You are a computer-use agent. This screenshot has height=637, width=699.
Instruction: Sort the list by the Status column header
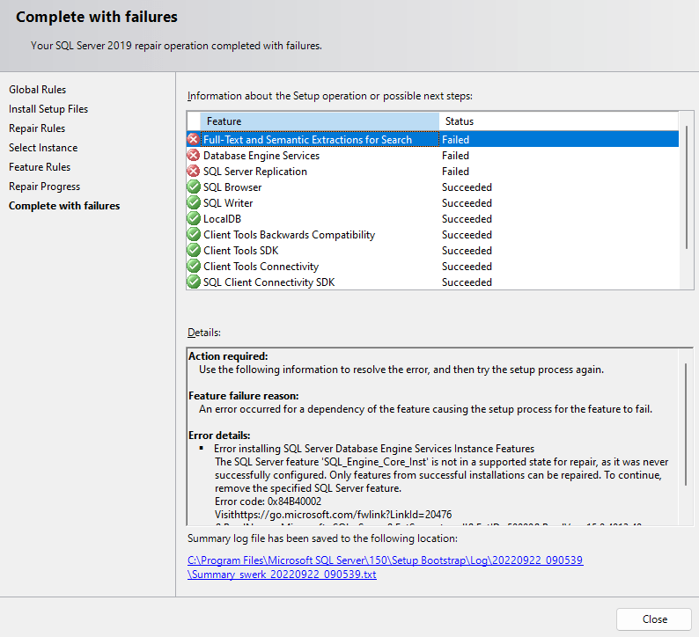[x=558, y=121]
